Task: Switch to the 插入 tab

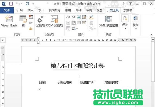Action: point(30,10)
